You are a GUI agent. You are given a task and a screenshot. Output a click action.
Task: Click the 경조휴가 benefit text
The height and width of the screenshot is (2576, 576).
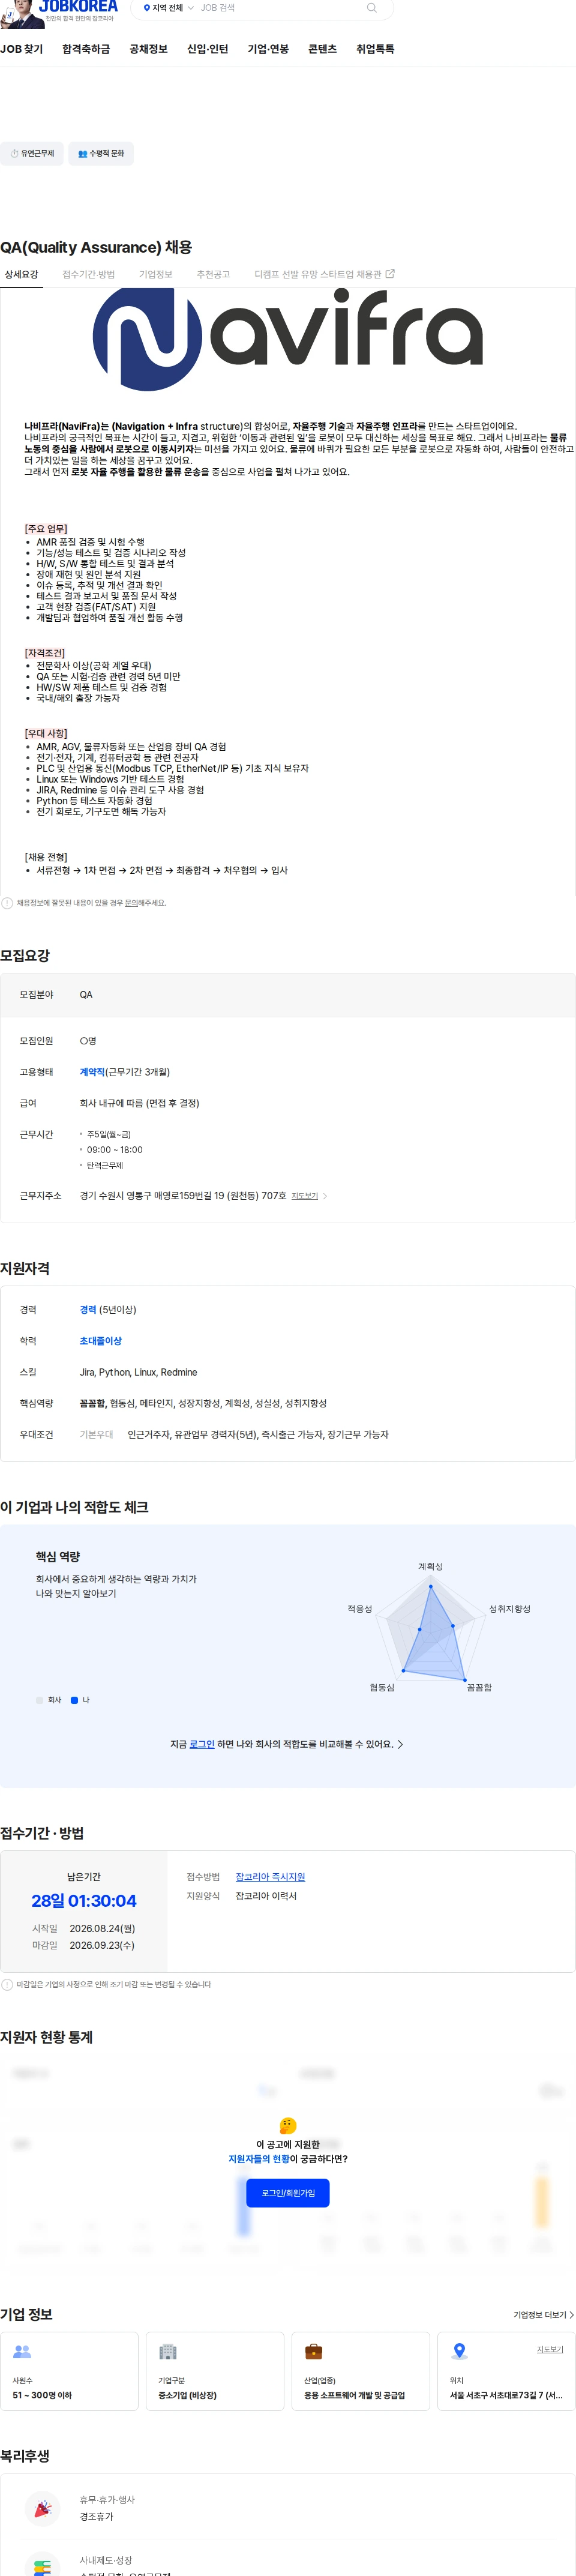pyautogui.click(x=97, y=2517)
